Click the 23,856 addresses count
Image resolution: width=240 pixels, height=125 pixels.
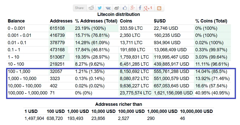(x=98, y=118)
